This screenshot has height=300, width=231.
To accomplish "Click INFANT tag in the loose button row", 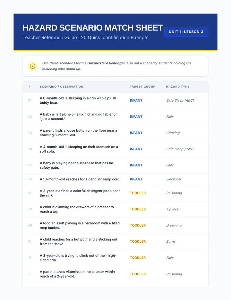I will 136,133.
